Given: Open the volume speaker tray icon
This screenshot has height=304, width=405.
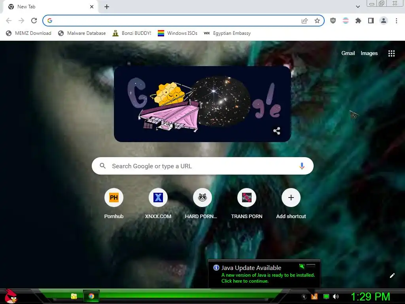Looking at the screenshot, I should (335, 296).
